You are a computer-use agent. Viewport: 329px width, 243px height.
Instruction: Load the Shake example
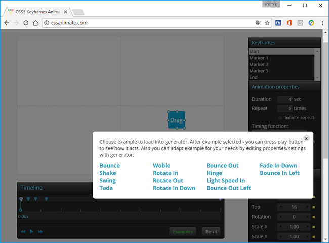[x=108, y=173]
